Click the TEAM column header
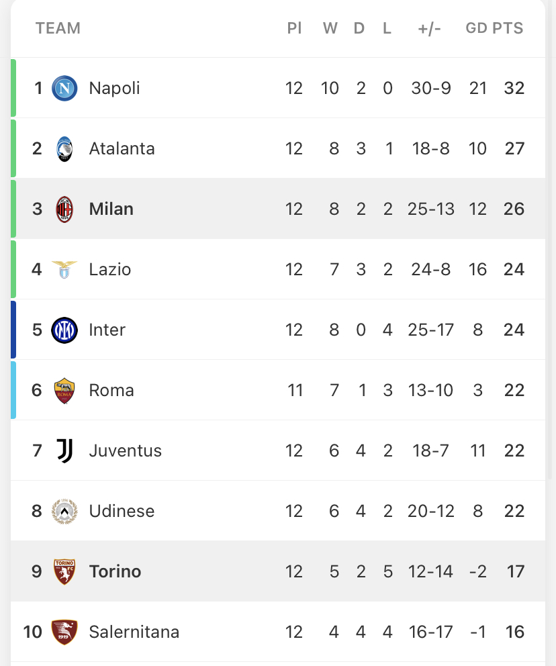This screenshot has width=556, height=666. click(58, 28)
